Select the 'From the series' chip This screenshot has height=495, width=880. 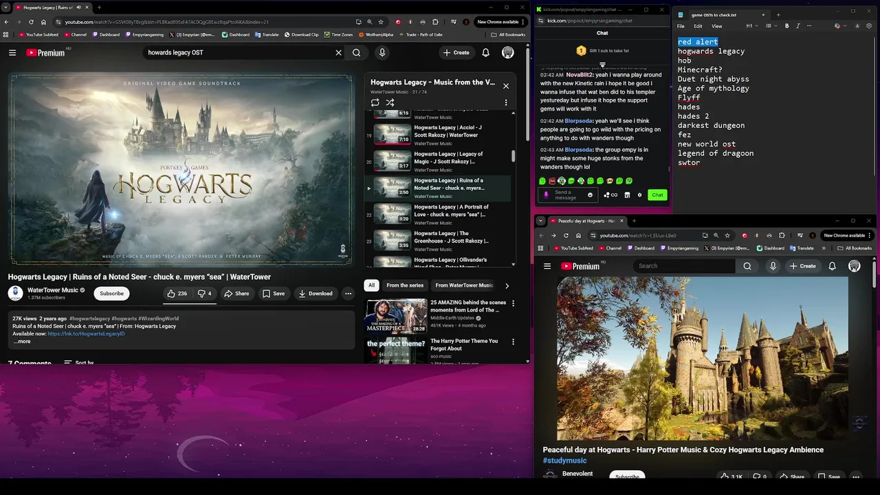coord(405,285)
